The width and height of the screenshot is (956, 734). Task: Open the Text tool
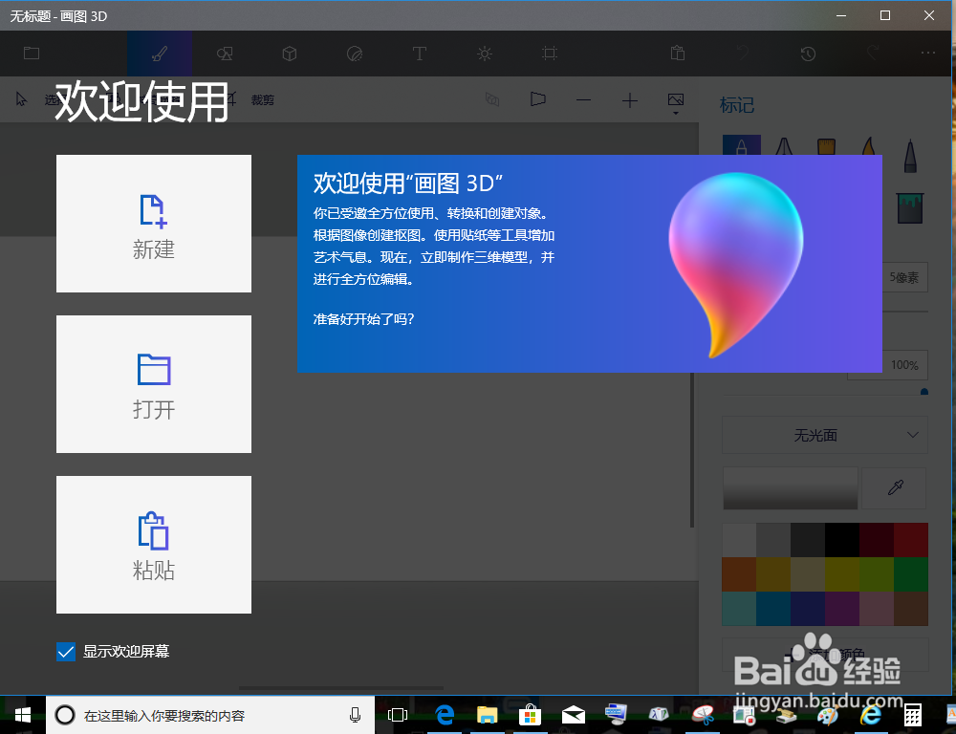click(420, 54)
